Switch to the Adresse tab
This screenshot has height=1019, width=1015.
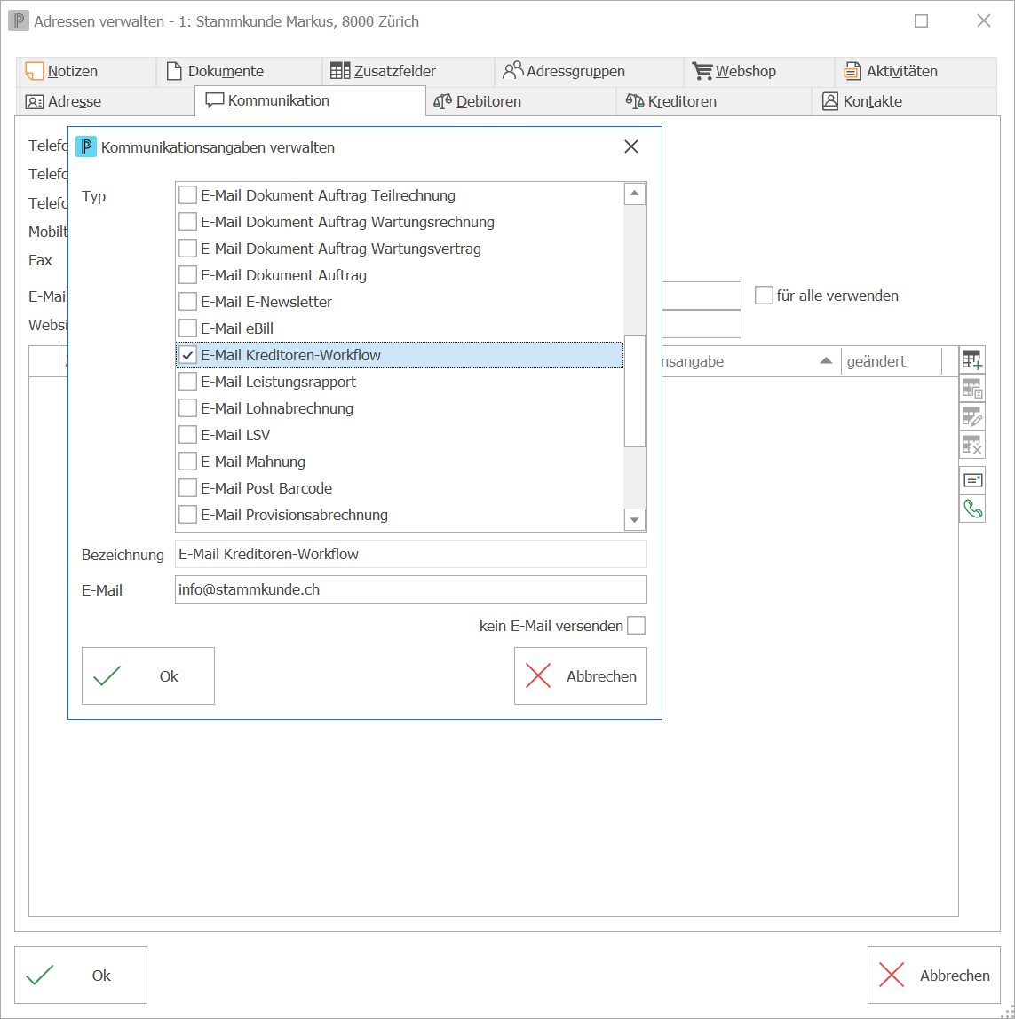[x=106, y=101]
